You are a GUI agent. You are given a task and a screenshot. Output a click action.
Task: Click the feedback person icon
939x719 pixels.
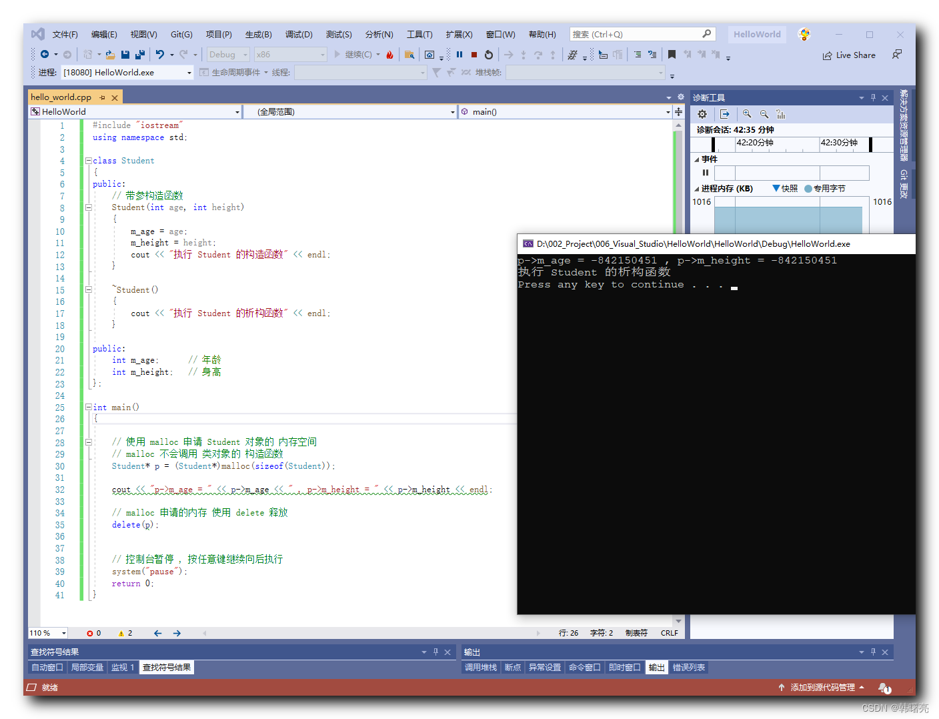(x=897, y=55)
